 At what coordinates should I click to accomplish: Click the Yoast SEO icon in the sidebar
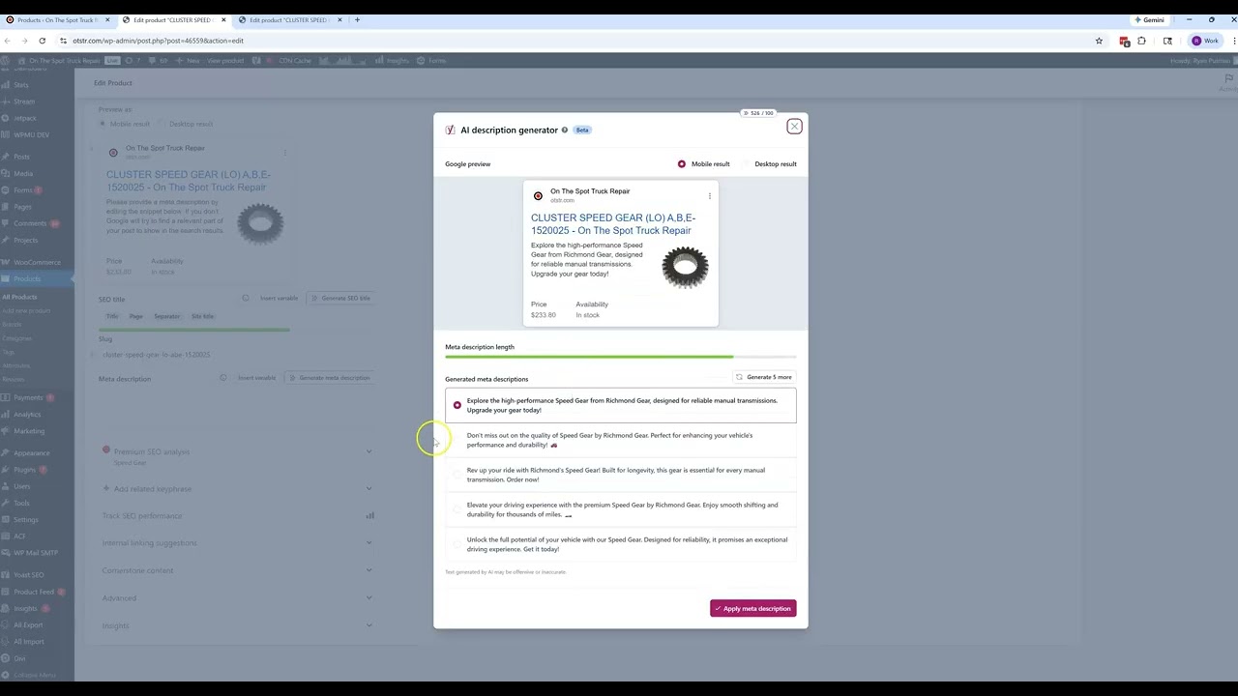6,575
